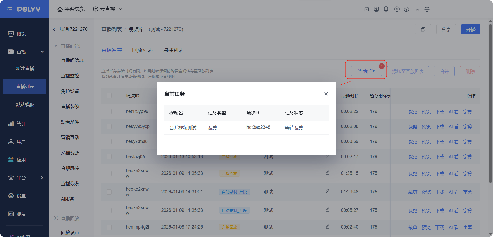Viewport: 493px width, 237px height.
Task: Switch to the 回放列表 tab
Action: coord(143,50)
